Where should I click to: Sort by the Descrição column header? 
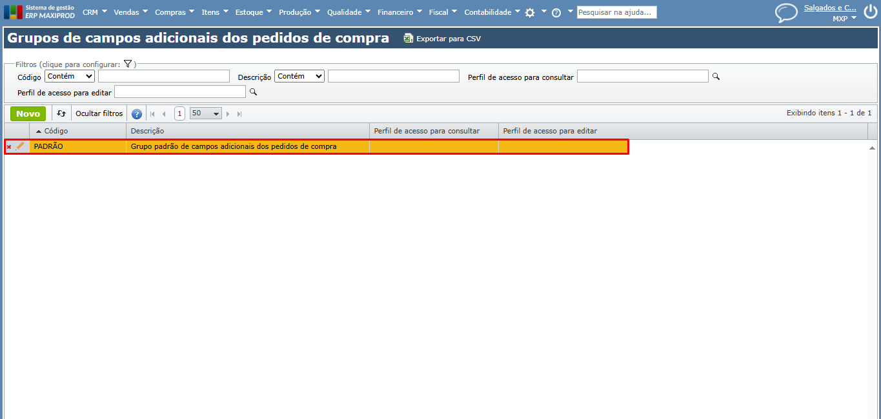pyautogui.click(x=248, y=131)
